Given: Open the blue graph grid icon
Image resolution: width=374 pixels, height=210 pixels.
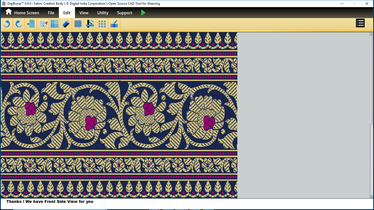Looking at the screenshot, I should (54, 24).
